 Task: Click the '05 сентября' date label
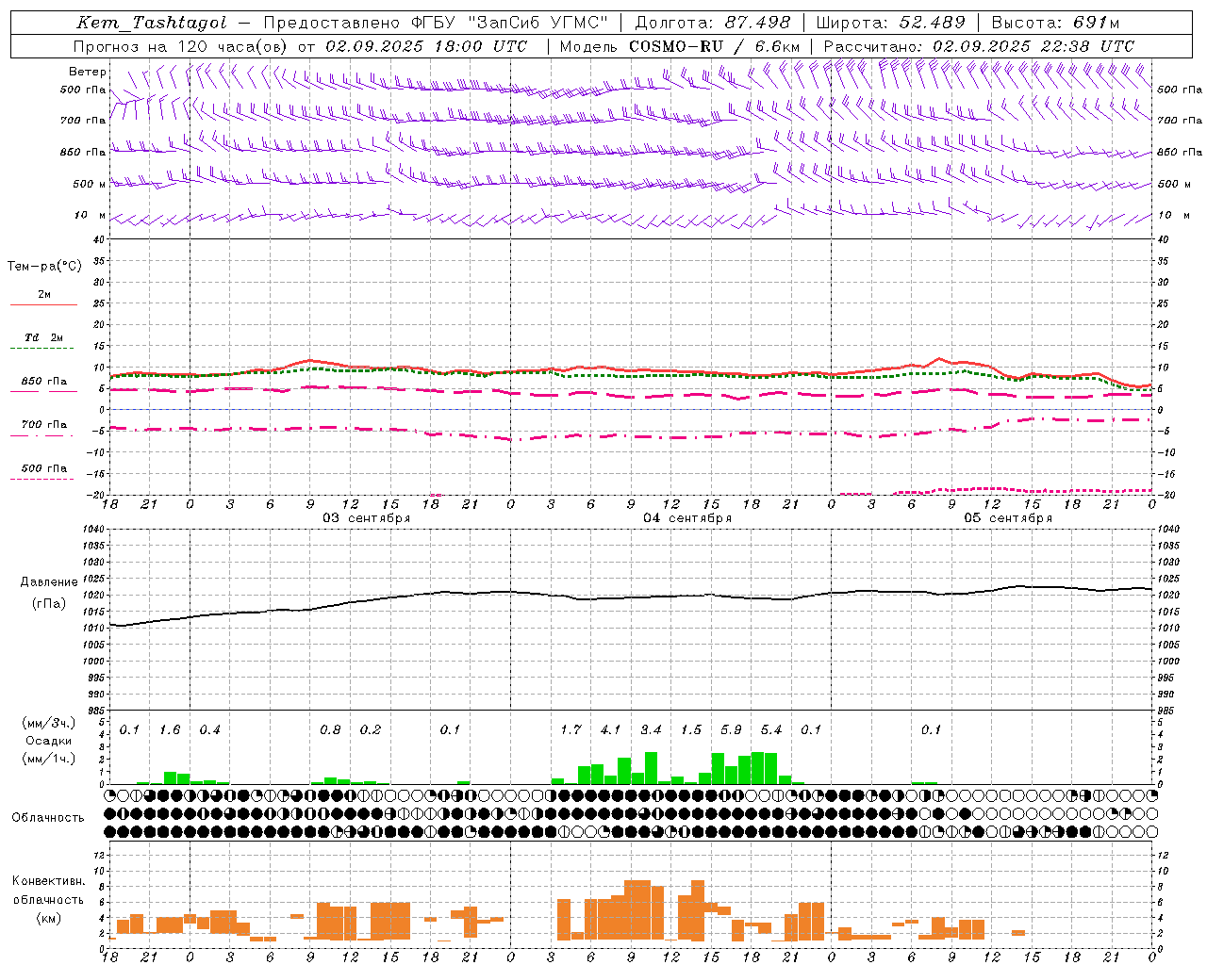click(1008, 517)
